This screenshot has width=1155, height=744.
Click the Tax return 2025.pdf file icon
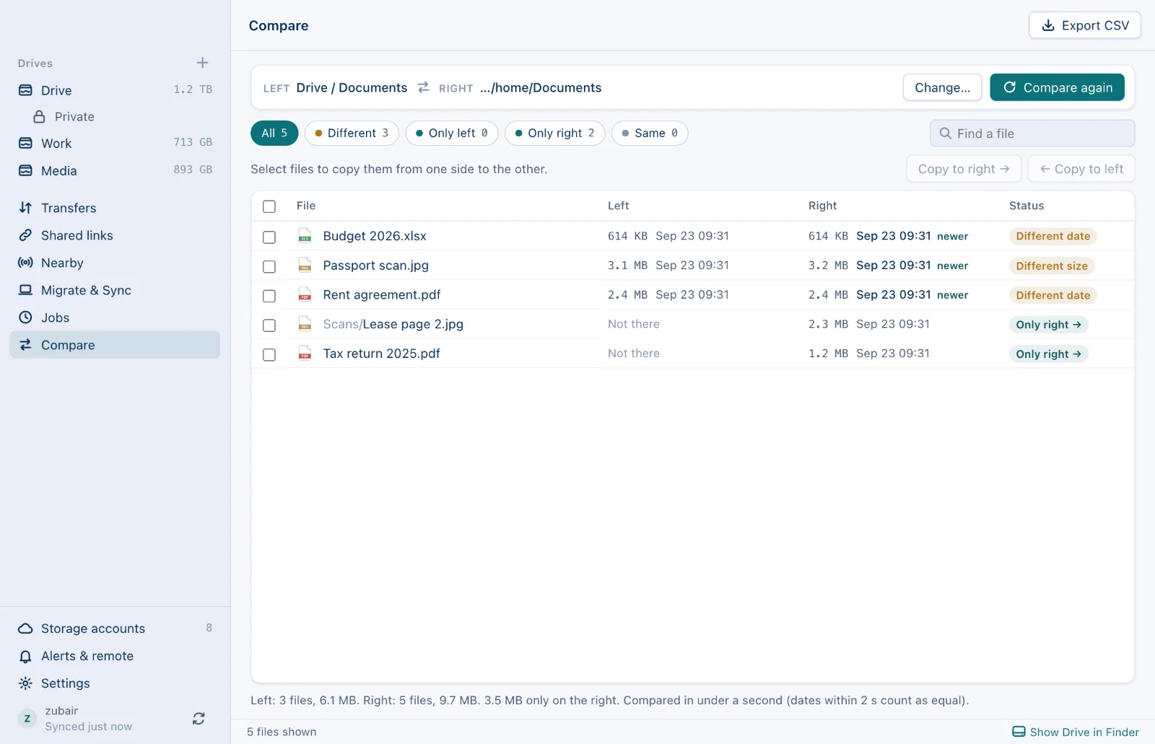pyautogui.click(x=305, y=354)
